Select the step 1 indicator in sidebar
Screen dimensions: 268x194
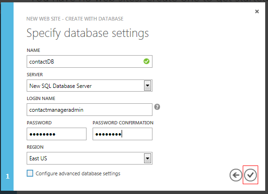(7, 176)
